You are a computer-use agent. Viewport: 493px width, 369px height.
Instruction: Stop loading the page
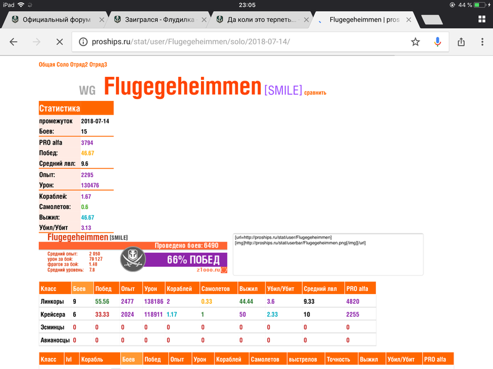(x=59, y=42)
